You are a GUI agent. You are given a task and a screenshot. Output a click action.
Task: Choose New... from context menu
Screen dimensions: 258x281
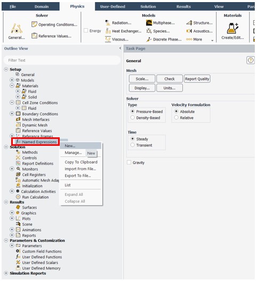[x=80, y=146]
